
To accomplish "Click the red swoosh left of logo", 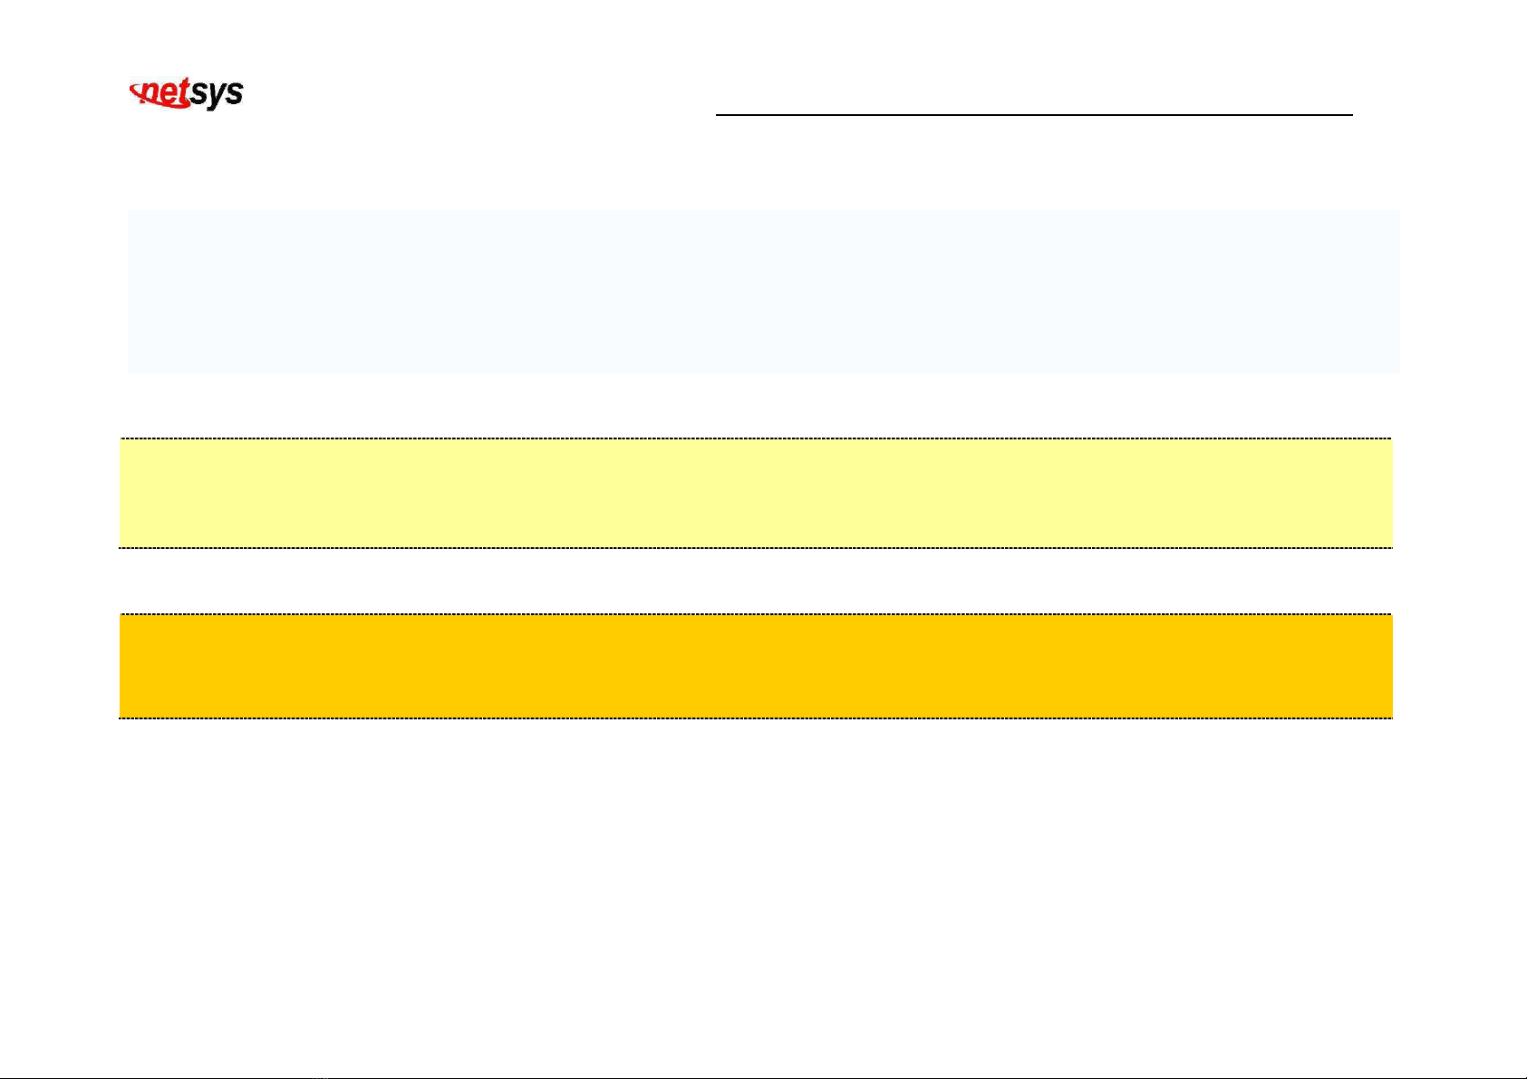I will click(138, 92).
